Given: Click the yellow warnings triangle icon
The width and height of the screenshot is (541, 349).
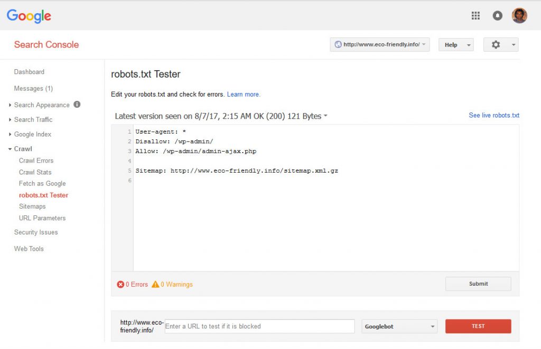Looking at the screenshot, I should click(x=155, y=284).
